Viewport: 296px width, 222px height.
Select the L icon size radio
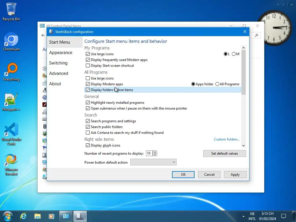pos(225,54)
